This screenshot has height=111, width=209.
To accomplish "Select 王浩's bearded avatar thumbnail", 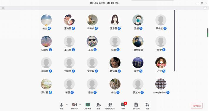I will pyautogui.click(x=92, y=41).
